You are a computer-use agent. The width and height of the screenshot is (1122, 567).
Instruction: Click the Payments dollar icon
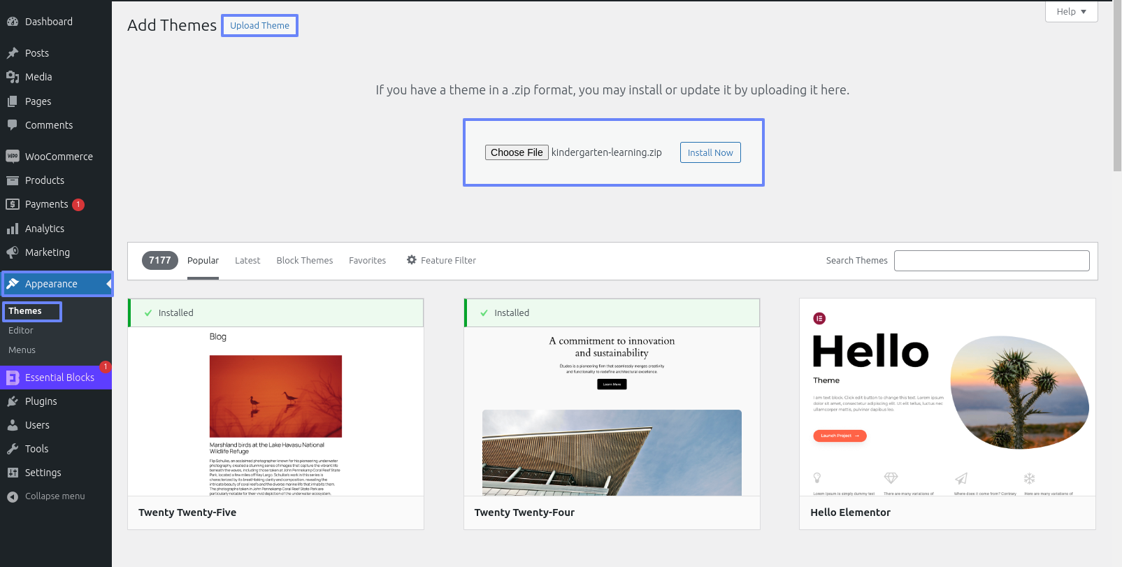pos(13,204)
